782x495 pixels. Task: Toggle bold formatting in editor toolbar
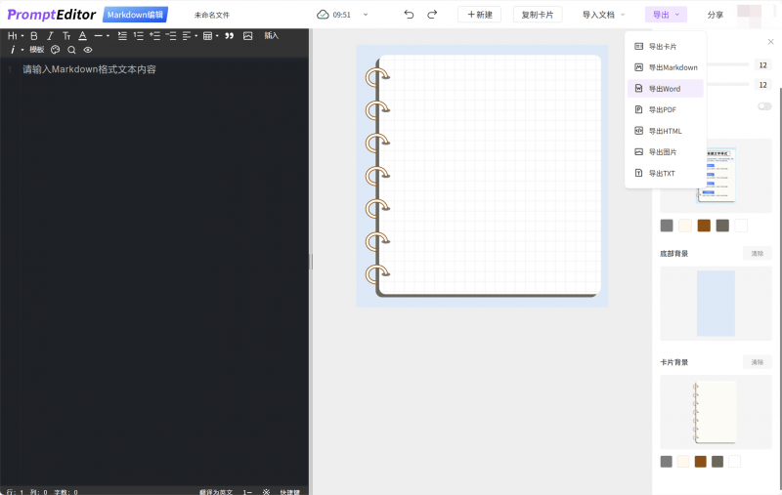coord(34,36)
